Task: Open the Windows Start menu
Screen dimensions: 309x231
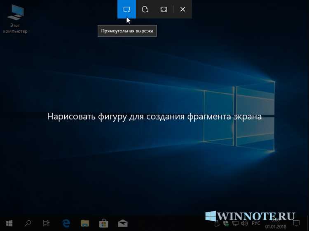Action: point(9,224)
